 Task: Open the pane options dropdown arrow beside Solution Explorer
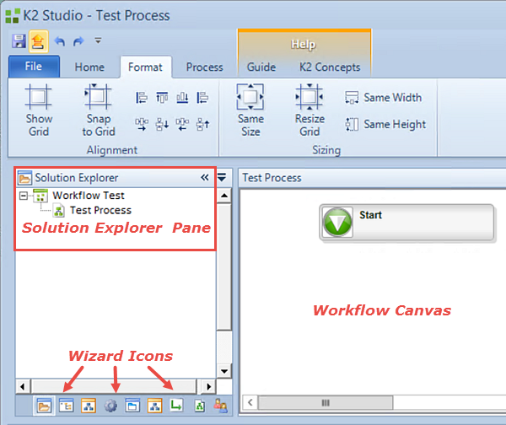pyautogui.click(x=222, y=177)
